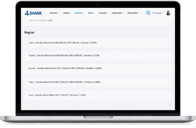
Task: Change language via Português dropdown
Action: tap(158, 13)
